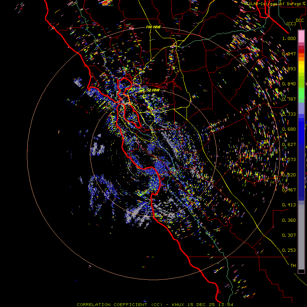307x307 pixels.
Task: Click the 0.680 legend value
Action: pyautogui.click(x=289, y=129)
